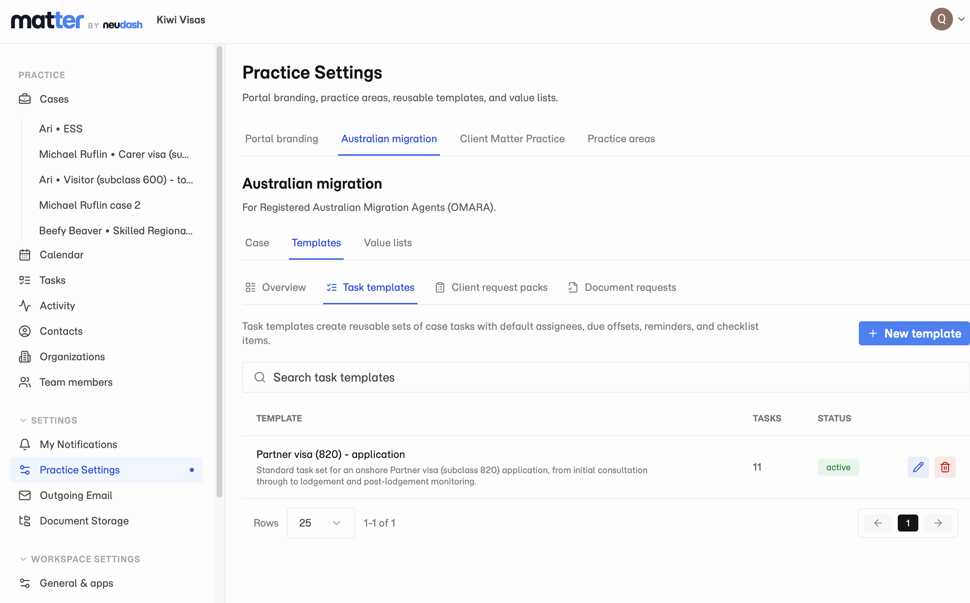Click the sidebar vertical scrollbar
970x603 pixels.
pos(219,271)
